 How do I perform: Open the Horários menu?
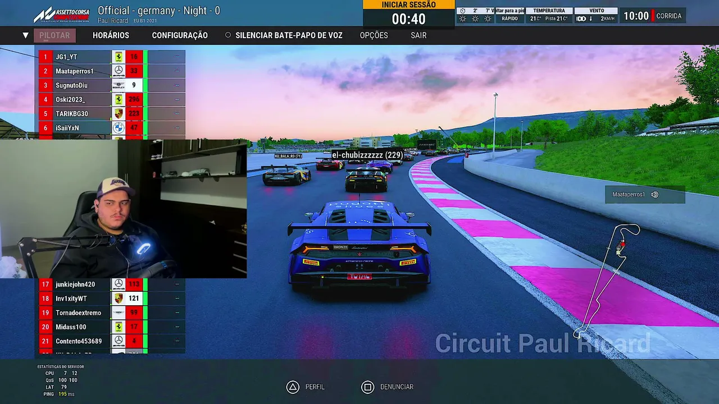click(111, 35)
